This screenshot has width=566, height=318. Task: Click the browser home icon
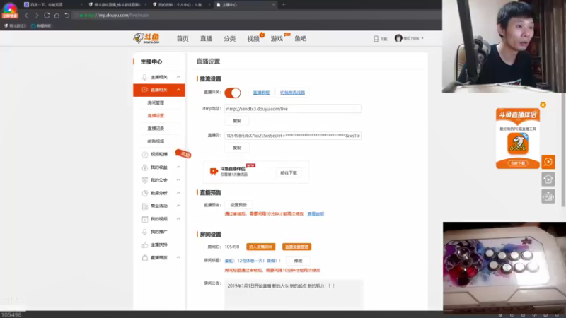57,16
